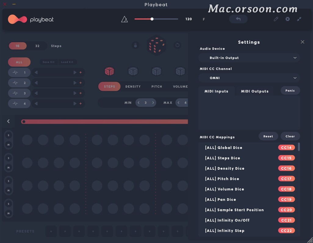Click the 120 tempo value
The image size is (313, 243).
point(189,19)
